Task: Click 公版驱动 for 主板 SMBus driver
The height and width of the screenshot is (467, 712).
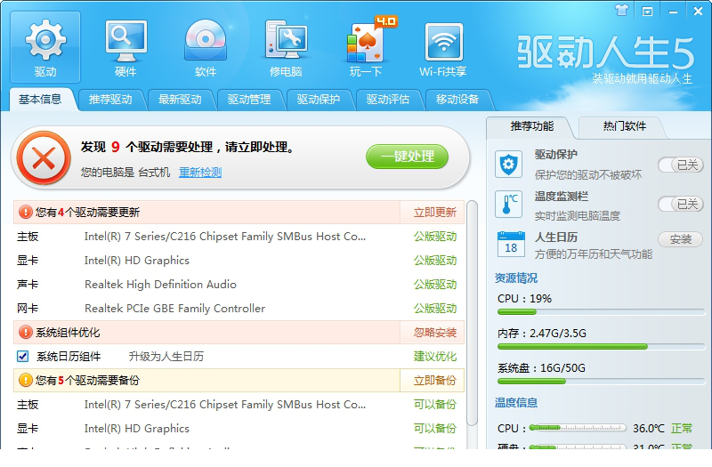Action: (434, 237)
